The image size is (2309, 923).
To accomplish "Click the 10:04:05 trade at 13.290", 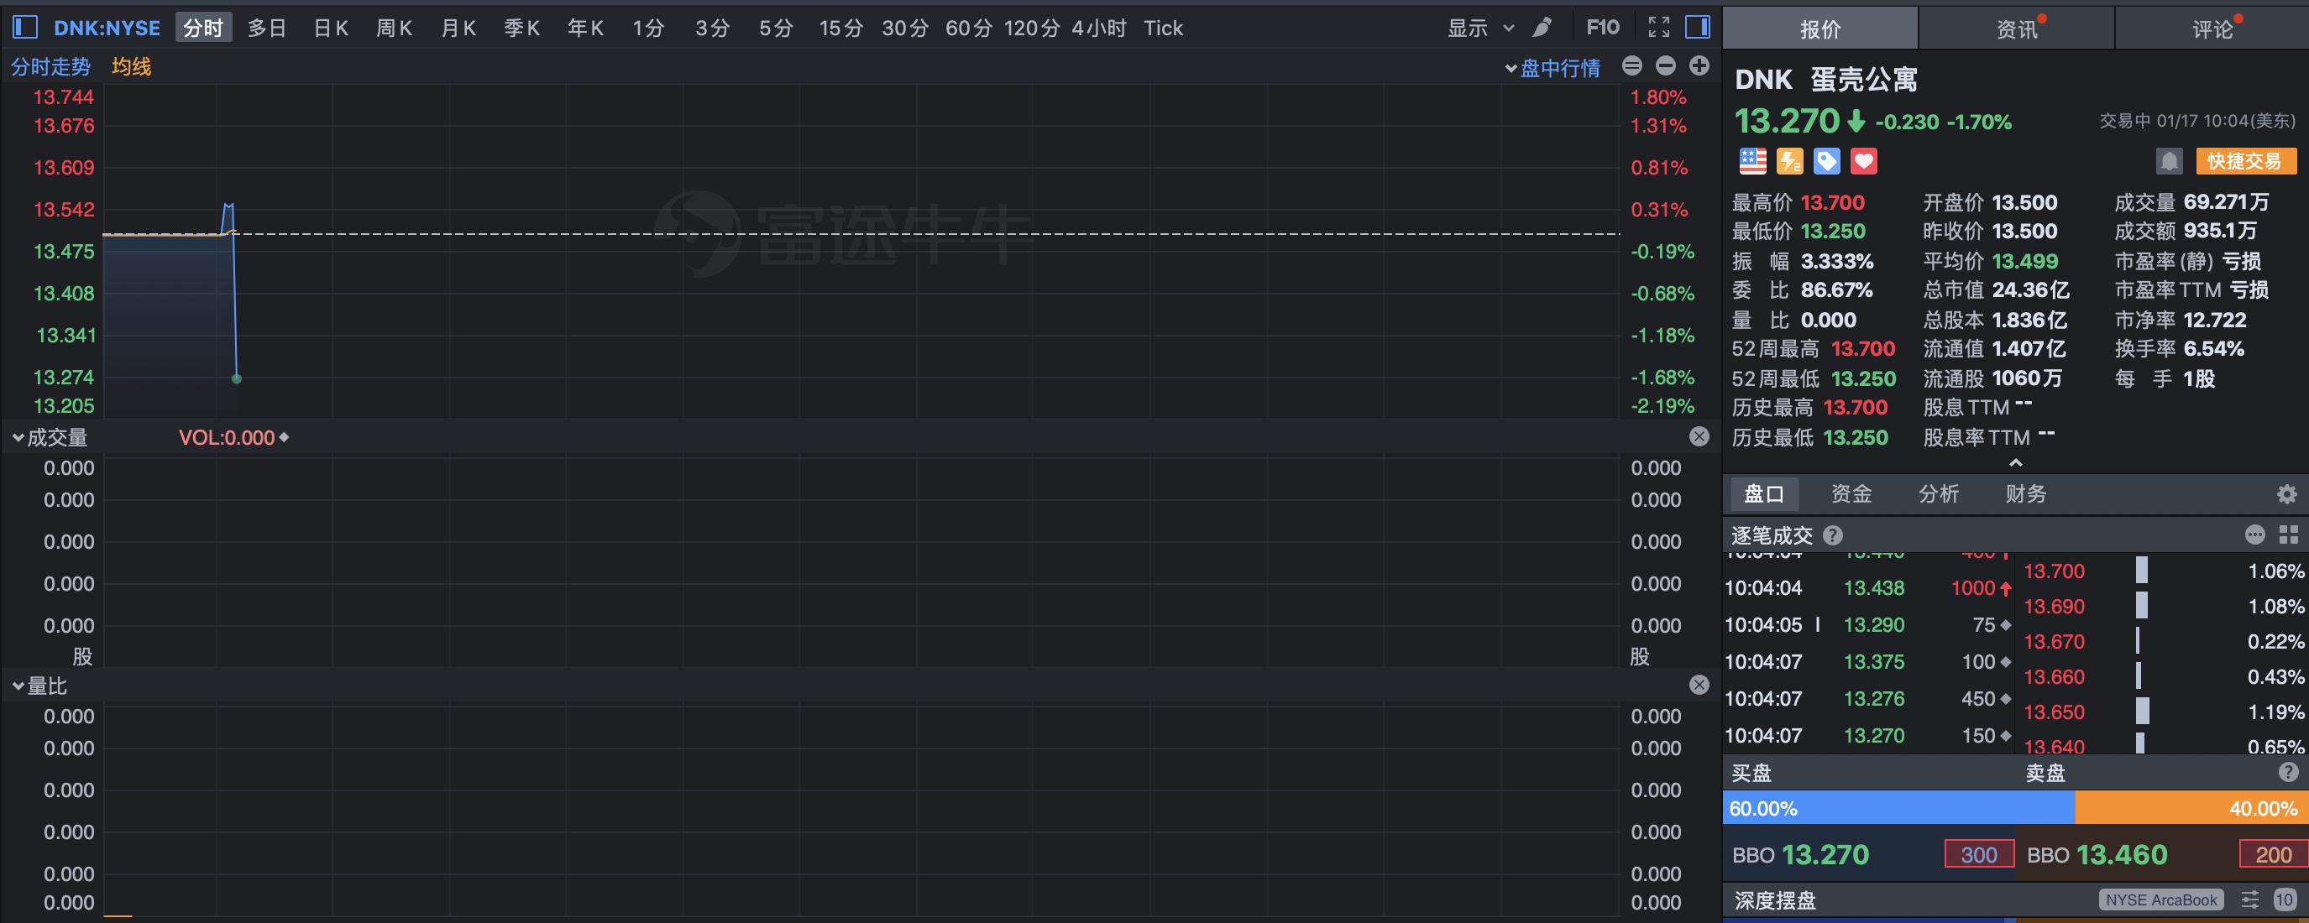I will pos(1868,625).
